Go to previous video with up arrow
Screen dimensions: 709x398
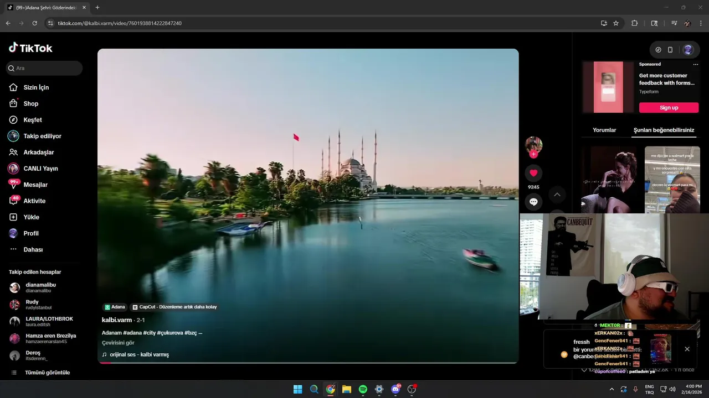click(557, 195)
